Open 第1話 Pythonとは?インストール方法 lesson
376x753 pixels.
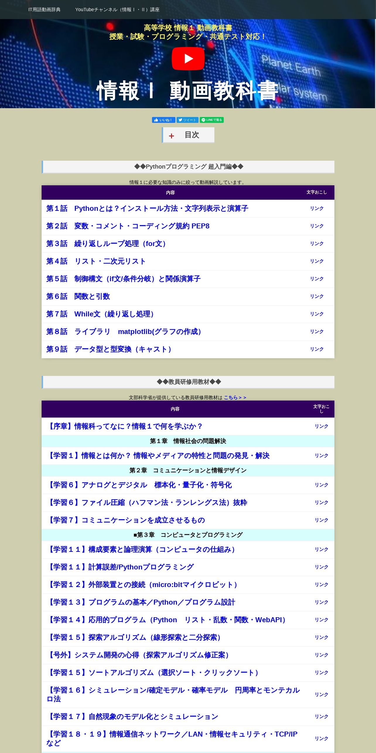point(147,208)
